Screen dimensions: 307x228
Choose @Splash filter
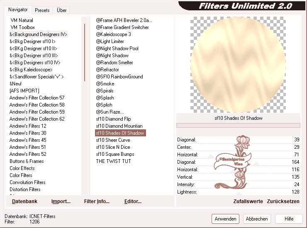(x=105, y=98)
